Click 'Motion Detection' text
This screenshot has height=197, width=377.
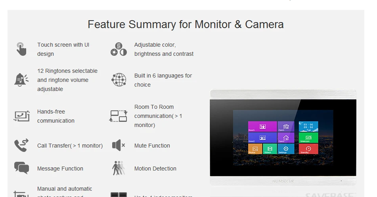coord(155,169)
